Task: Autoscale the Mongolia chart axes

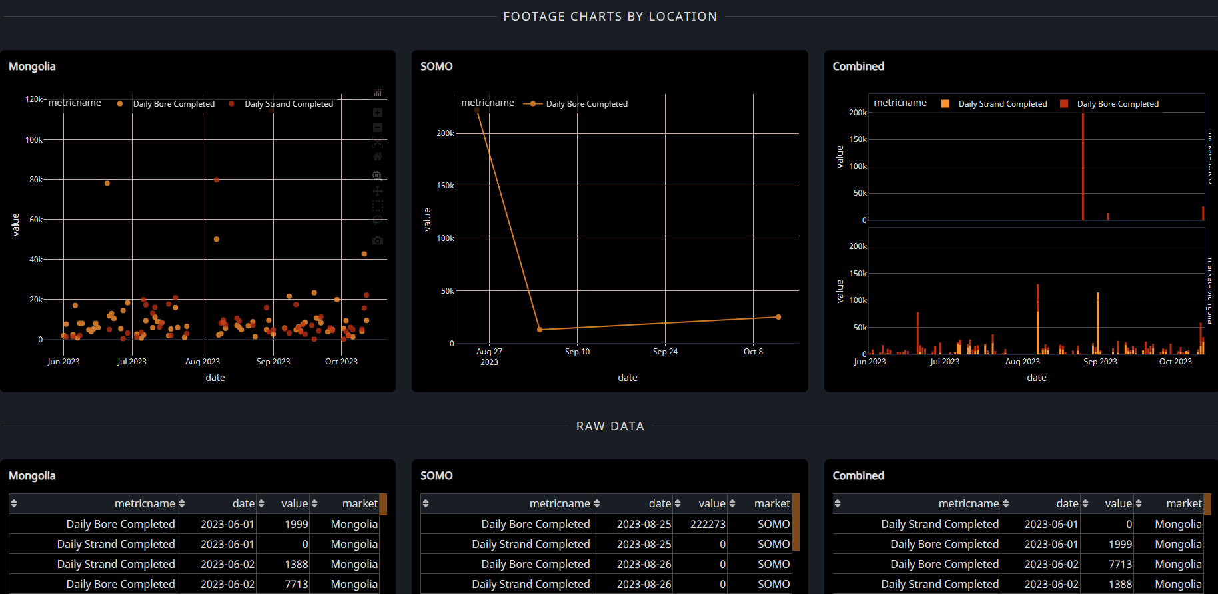Action: pos(378,142)
